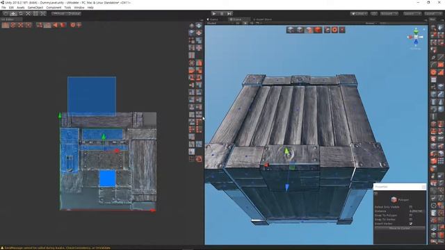Click the Pause button
This screenshot has width=445, height=250.
[222, 14]
